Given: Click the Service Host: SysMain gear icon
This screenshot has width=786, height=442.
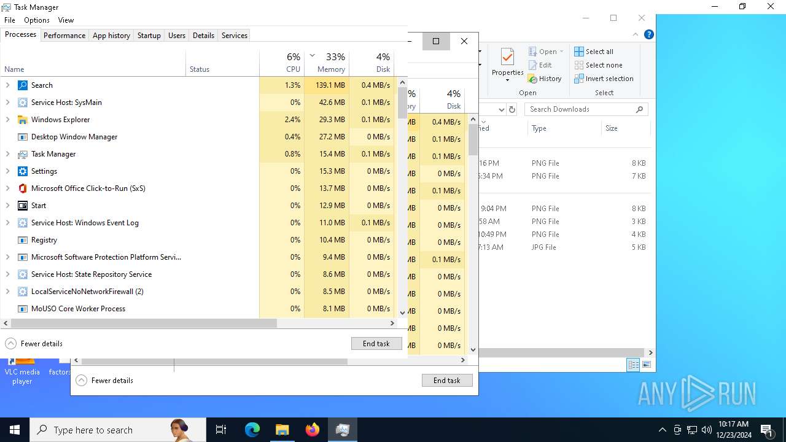Looking at the screenshot, I should tap(23, 103).
